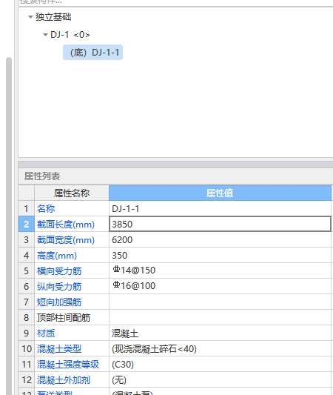Click the 属性值 column header
This screenshot has height=395, width=333.
[x=220, y=193]
